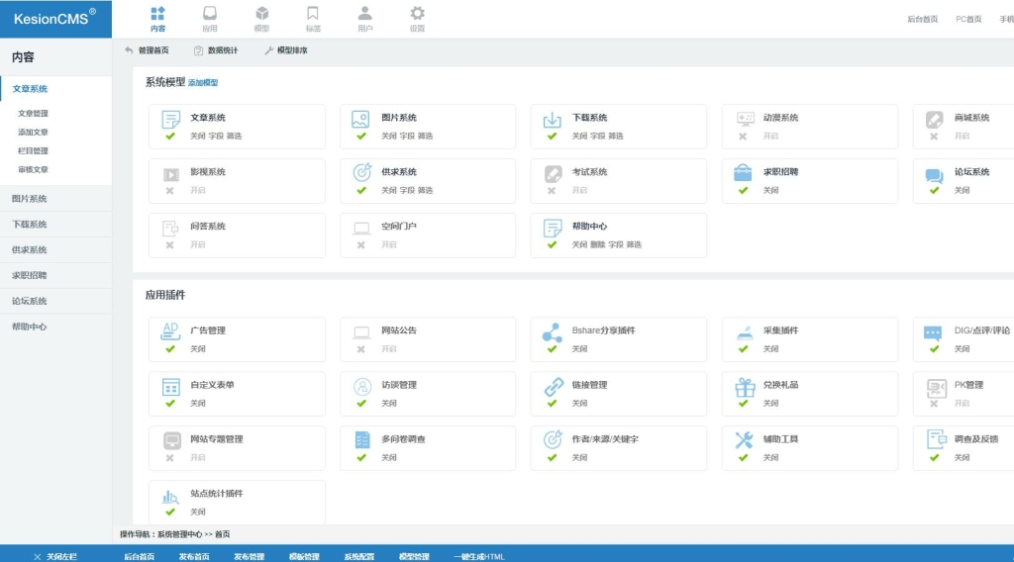
Task: Switch to the 数据统计 tab
Action: [x=216, y=50]
